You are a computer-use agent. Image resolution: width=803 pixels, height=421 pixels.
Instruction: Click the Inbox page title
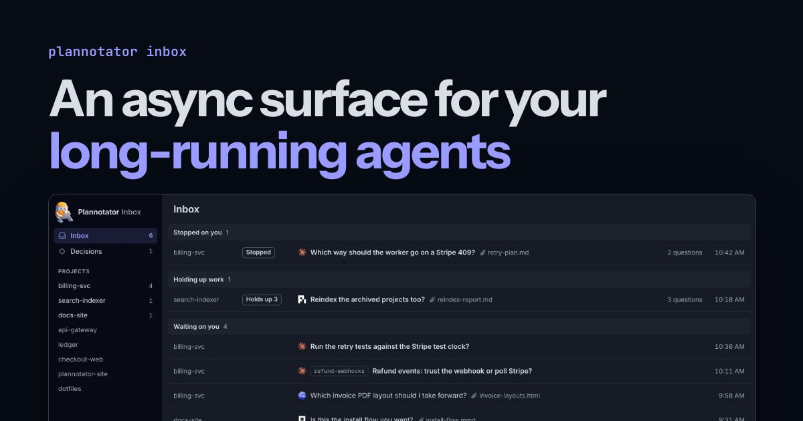tap(186, 209)
